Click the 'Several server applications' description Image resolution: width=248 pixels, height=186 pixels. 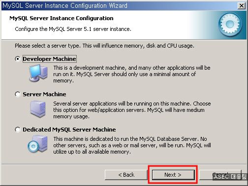click(132, 110)
